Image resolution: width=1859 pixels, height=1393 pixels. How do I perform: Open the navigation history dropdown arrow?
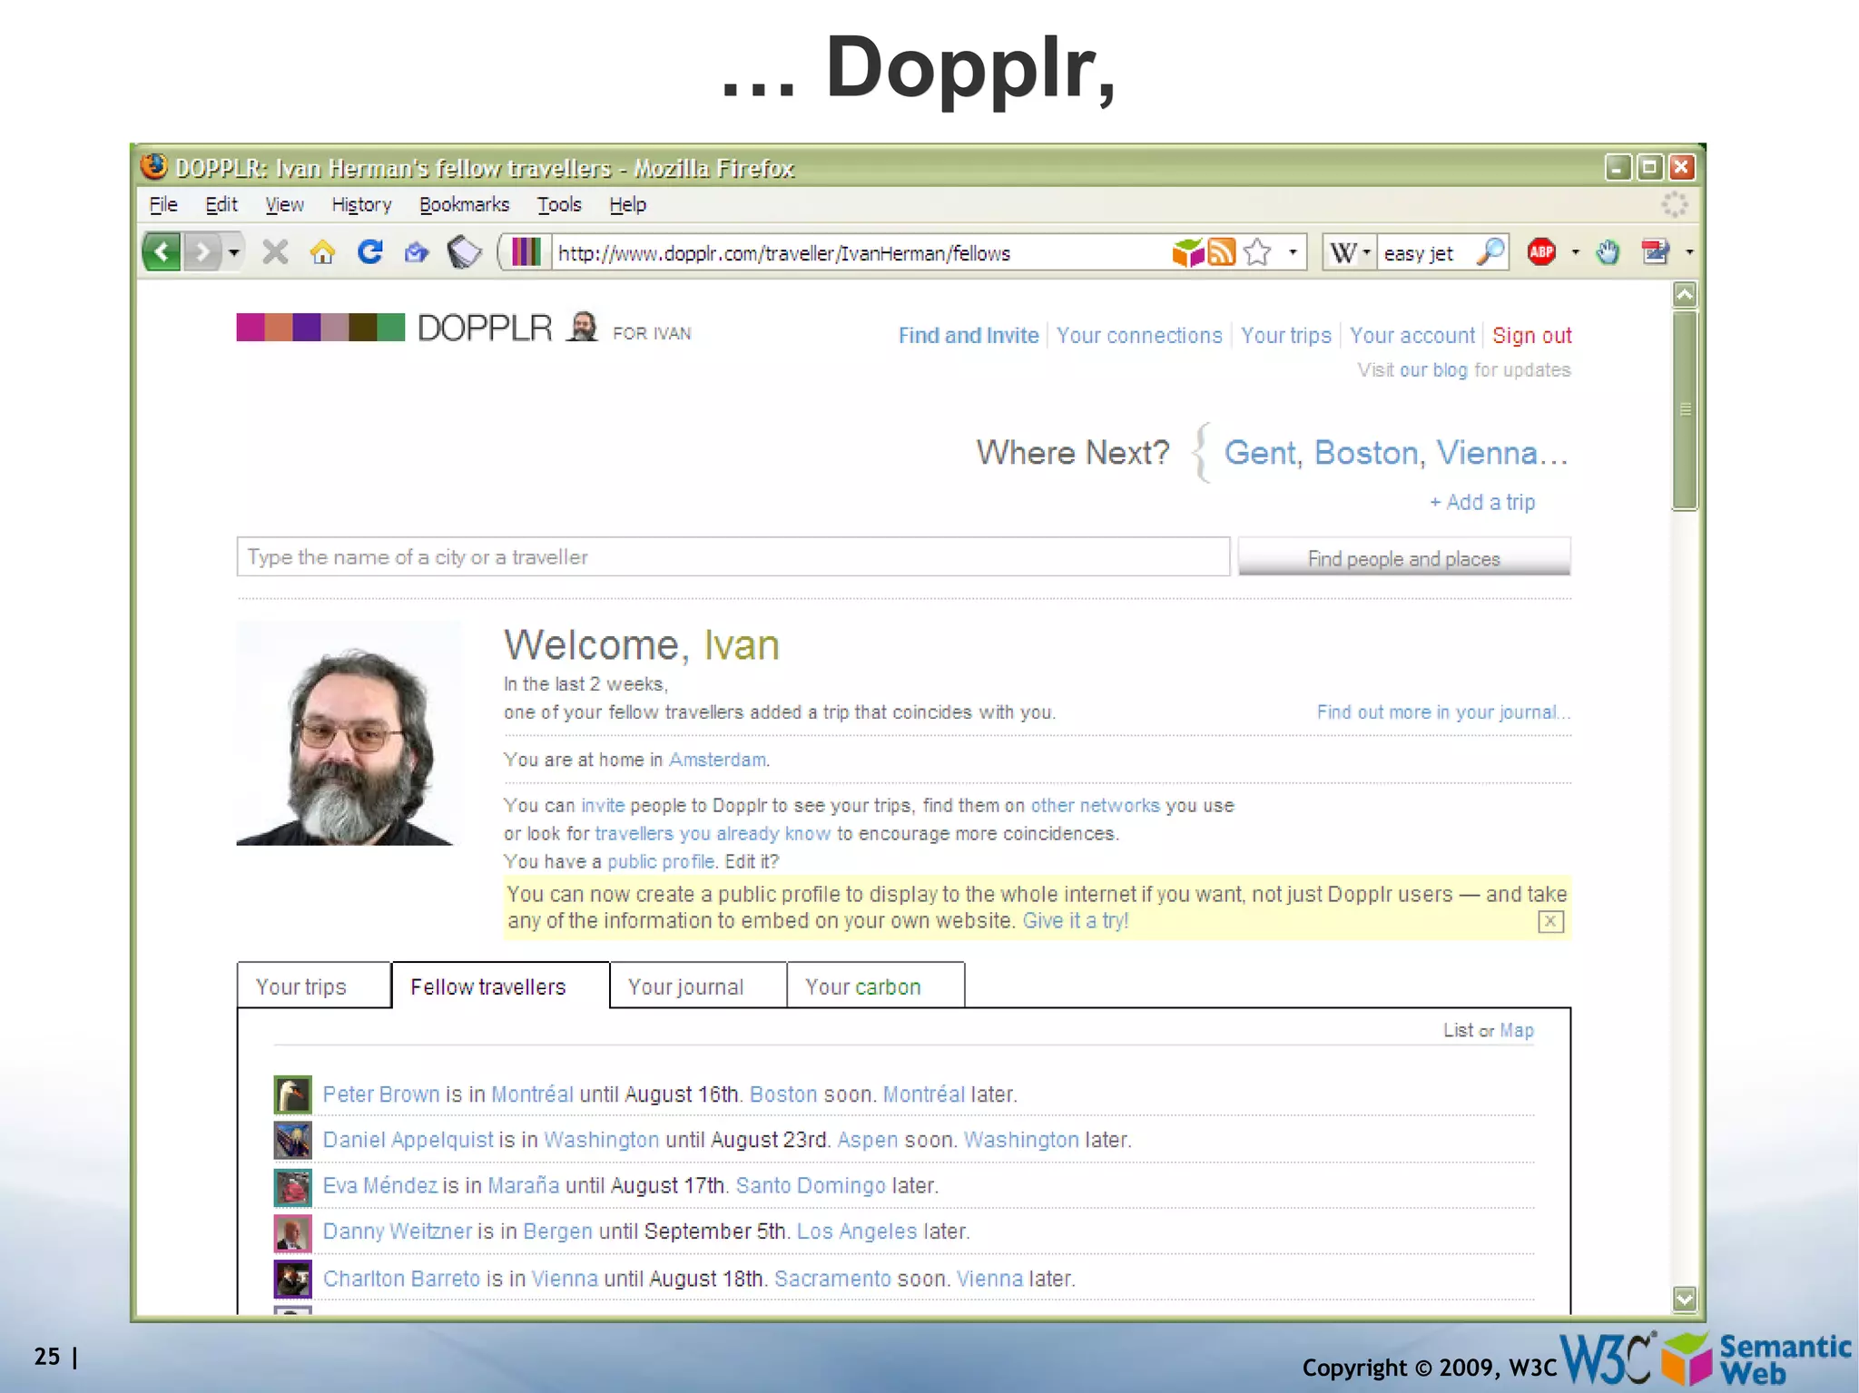click(234, 251)
